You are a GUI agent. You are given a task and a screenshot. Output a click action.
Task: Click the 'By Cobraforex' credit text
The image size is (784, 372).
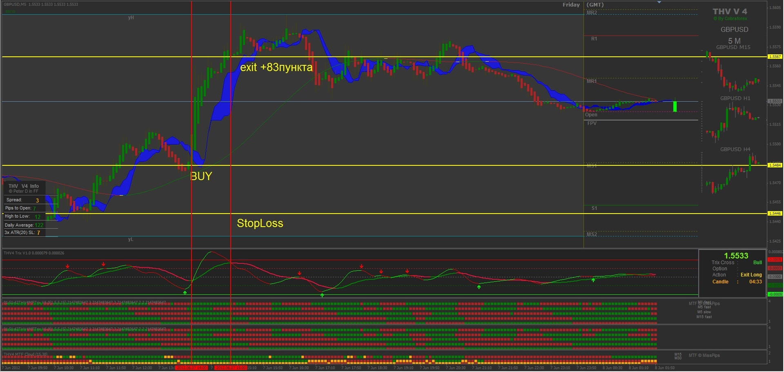[x=730, y=18]
